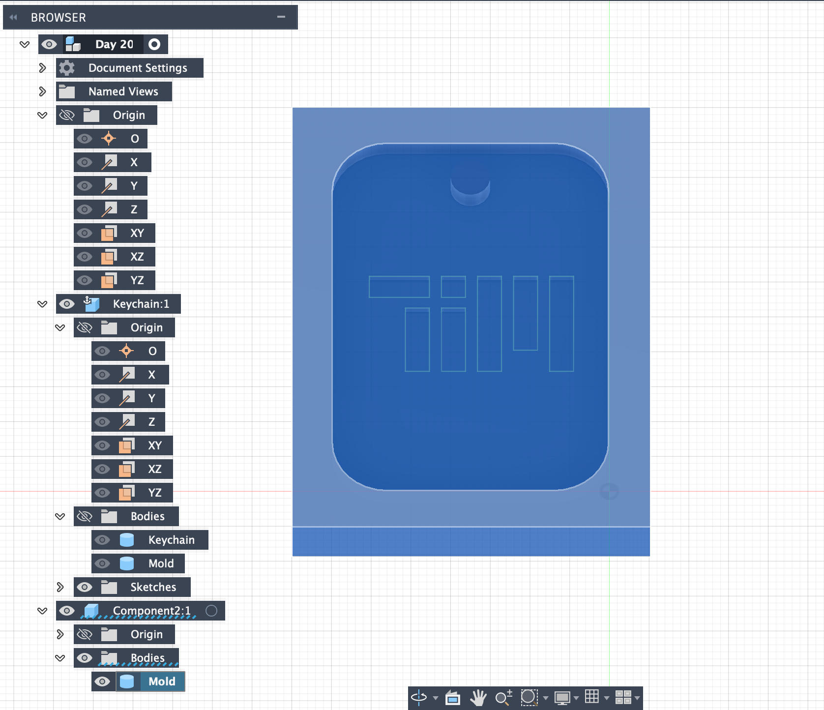Click the Look At tool icon

[x=452, y=698]
